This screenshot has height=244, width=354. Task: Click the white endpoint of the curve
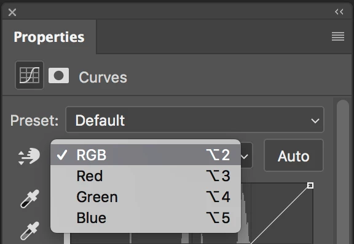(310, 185)
